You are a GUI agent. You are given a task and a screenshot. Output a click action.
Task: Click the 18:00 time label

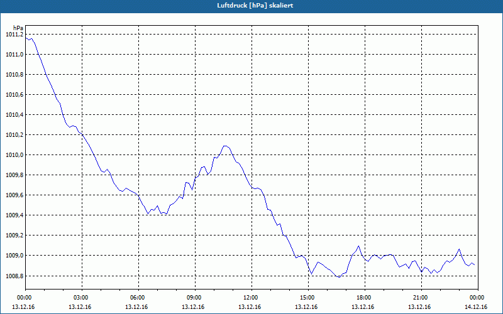click(x=365, y=298)
